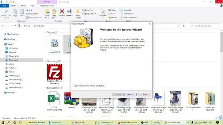
Task: Select the rcsetup153(1) installer file
Action: coord(54,45)
